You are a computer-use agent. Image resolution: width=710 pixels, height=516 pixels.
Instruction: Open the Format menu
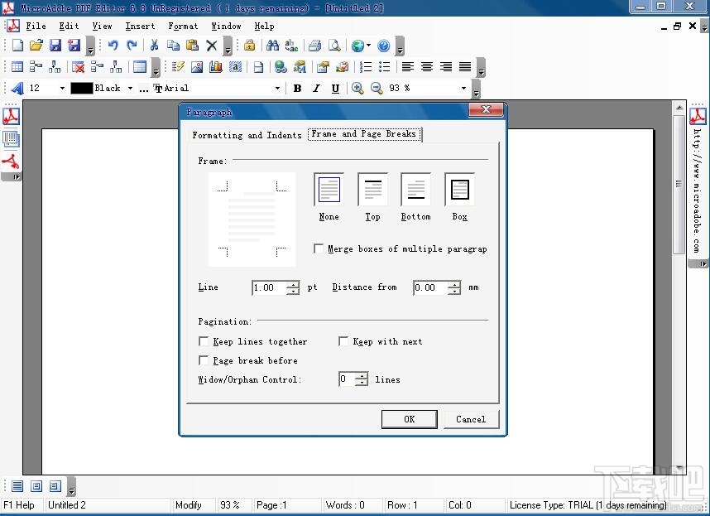183,26
